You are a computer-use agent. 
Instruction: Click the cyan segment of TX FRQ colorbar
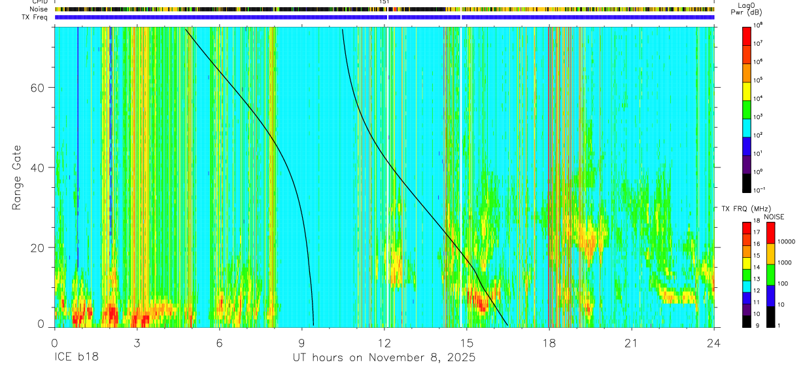(x=747, y=286)
